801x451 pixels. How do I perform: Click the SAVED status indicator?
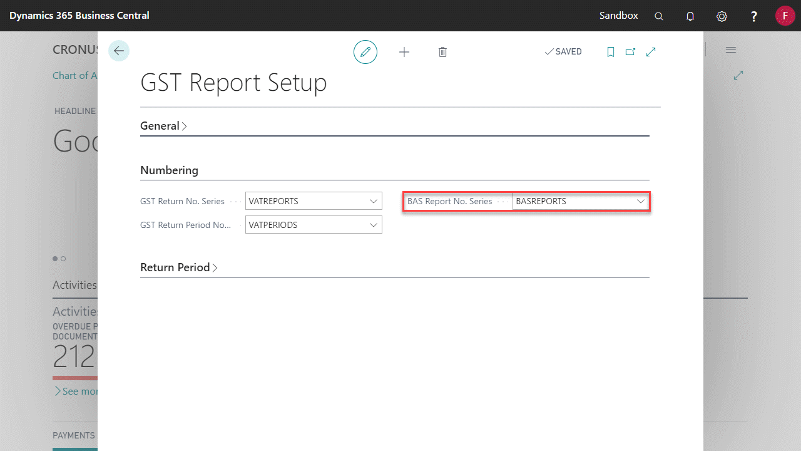coord(563,52)
